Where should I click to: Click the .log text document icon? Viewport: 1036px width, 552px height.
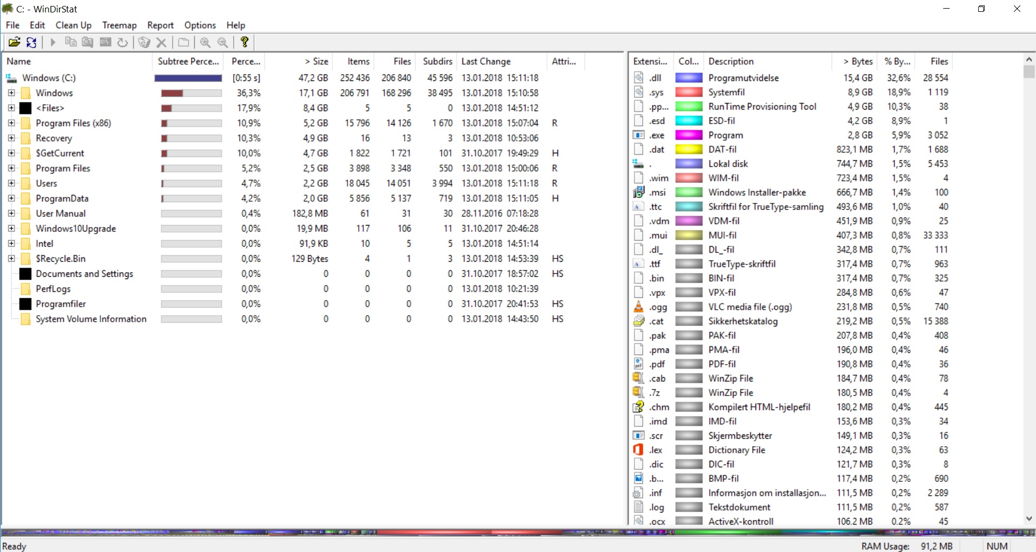point(639,507)
